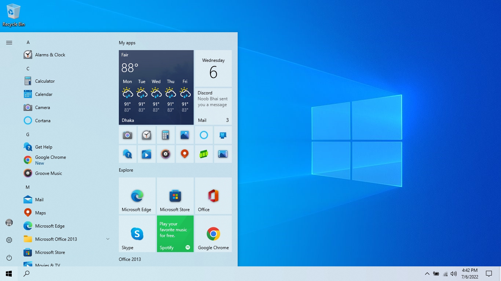Expand the hamburger menu in the Start panel
This screenshot has height=281, width=501.
pyautogui.click(x=9, y=42)
